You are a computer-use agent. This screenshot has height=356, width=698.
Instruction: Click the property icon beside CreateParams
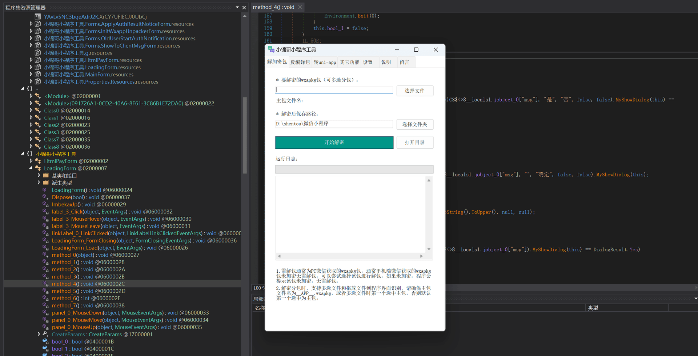point(45,334)
